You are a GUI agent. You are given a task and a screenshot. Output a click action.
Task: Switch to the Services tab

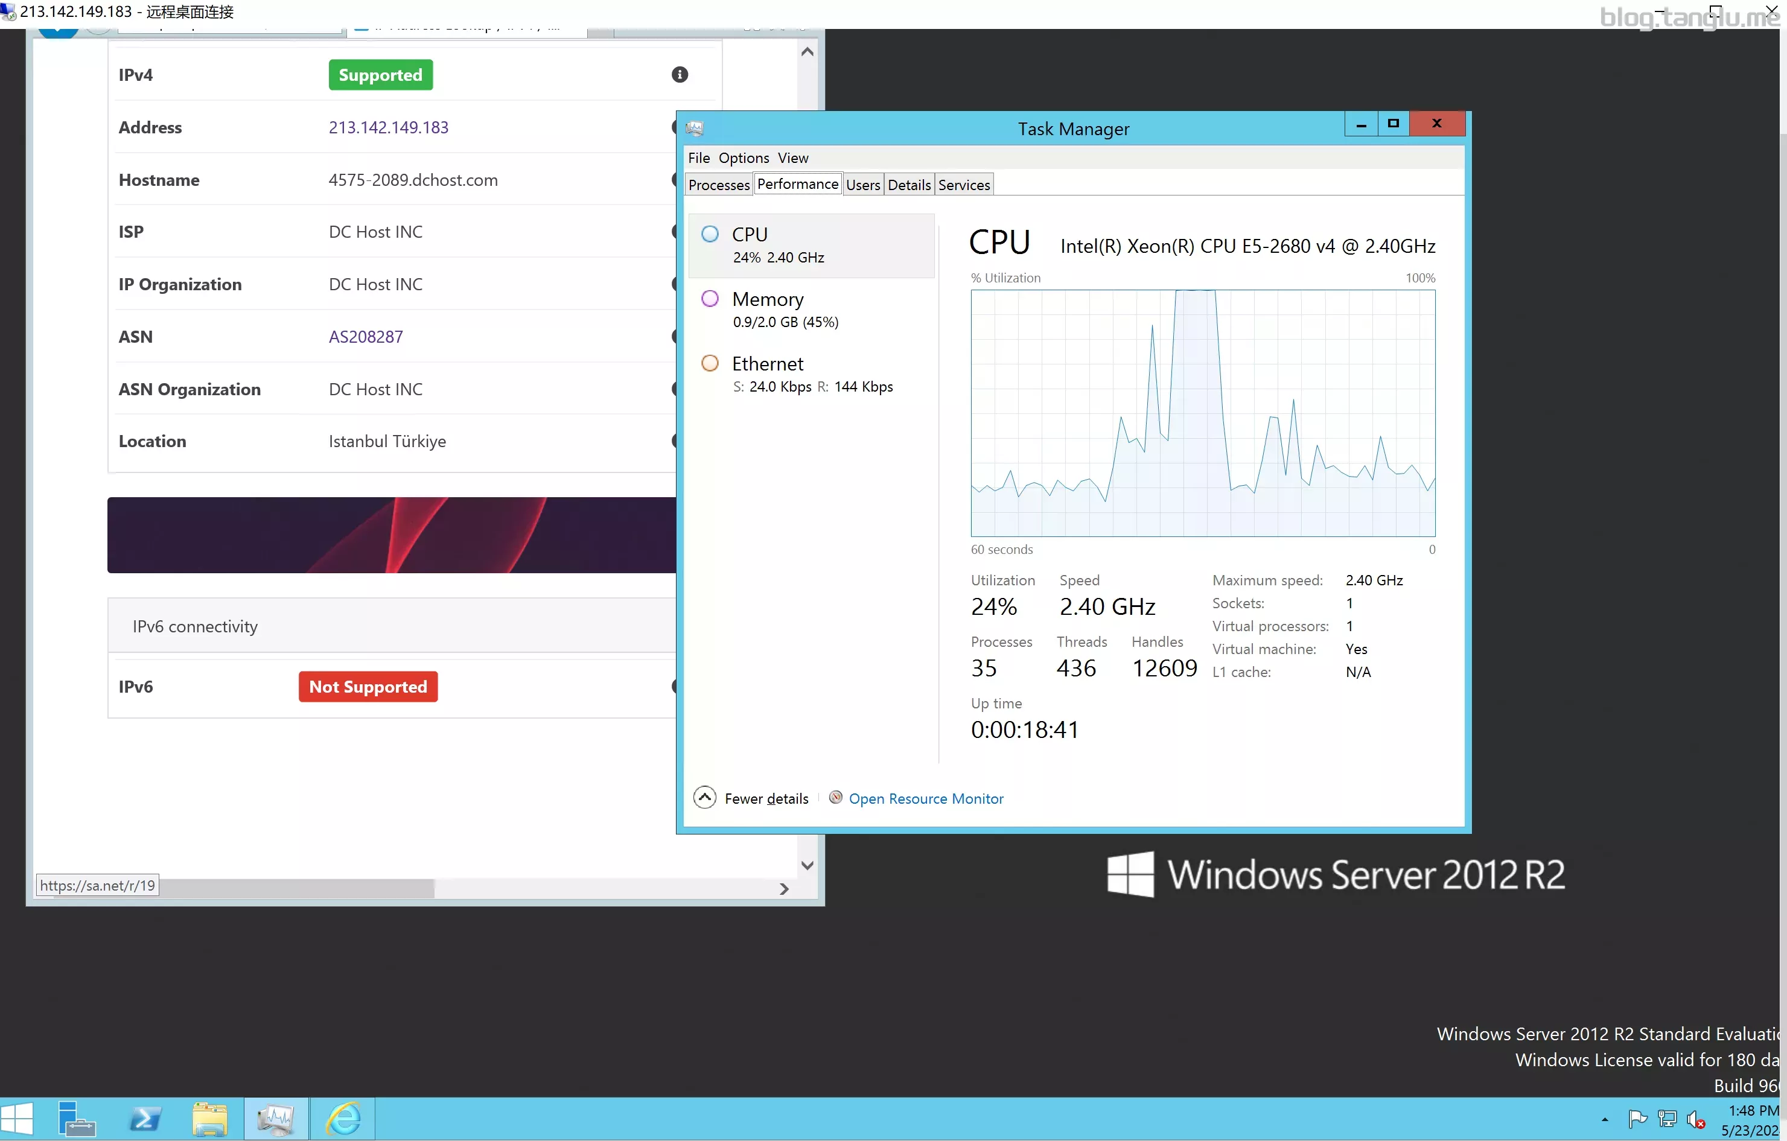point(963,185)
